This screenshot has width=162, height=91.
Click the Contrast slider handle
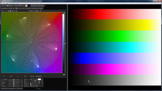click(x=14, y=84)
